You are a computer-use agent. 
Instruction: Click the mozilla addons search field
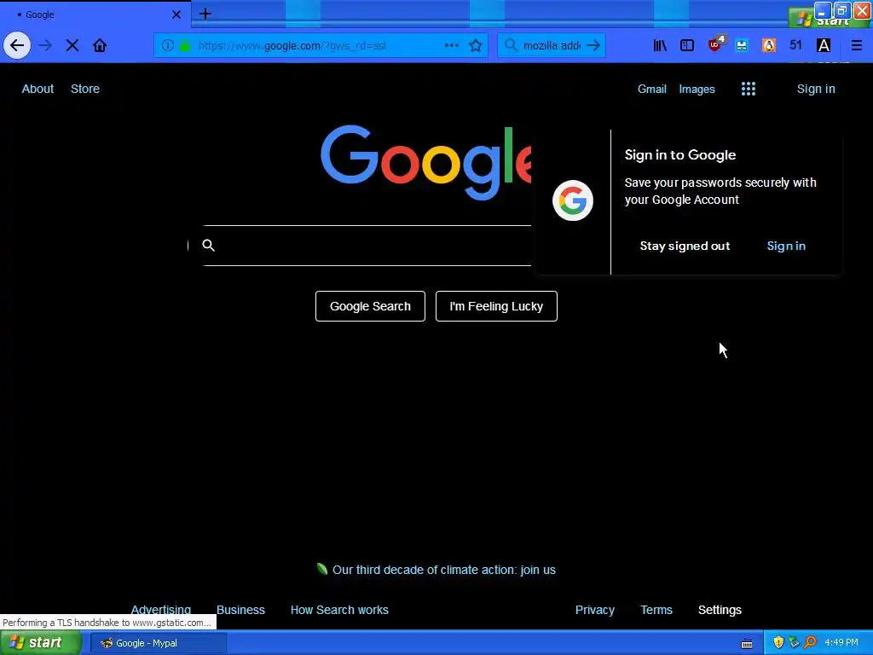(x=552, y=46)
